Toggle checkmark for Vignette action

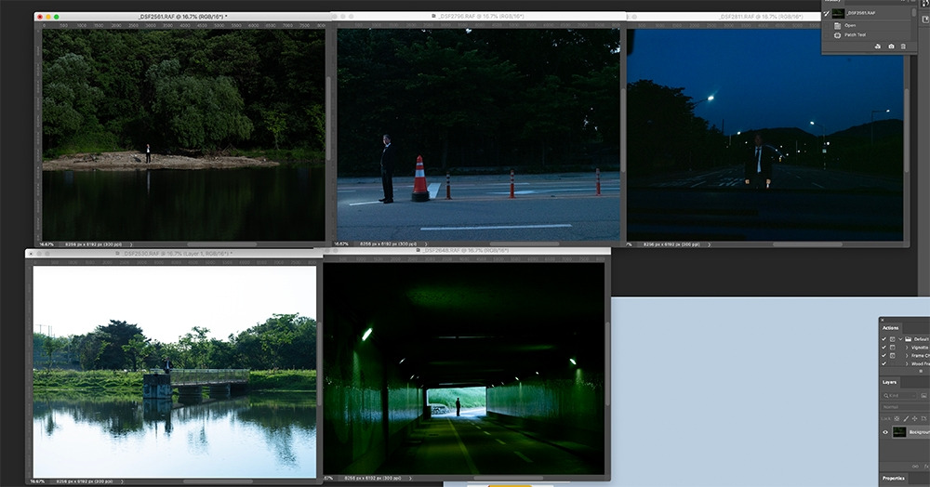[883, 348]
